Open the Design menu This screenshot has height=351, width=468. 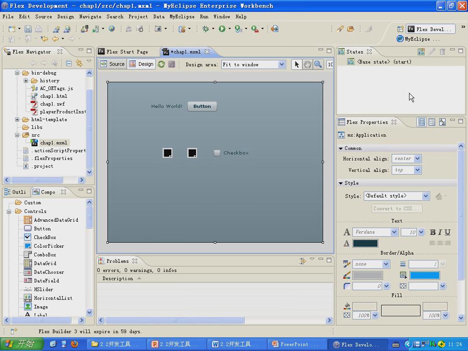(x=65, y=16)
